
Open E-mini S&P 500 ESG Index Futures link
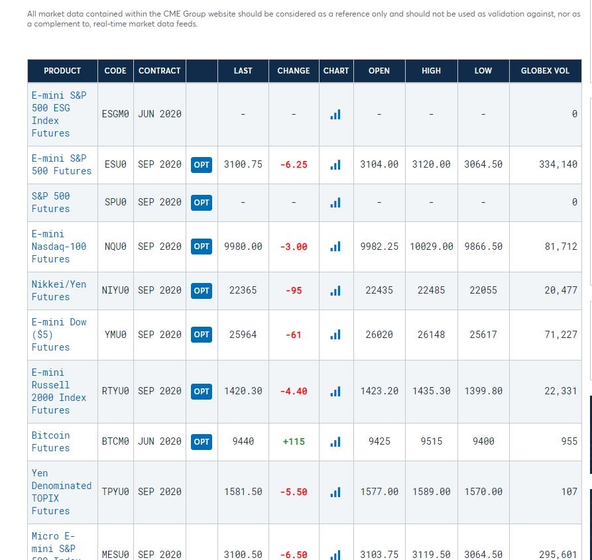59,115
